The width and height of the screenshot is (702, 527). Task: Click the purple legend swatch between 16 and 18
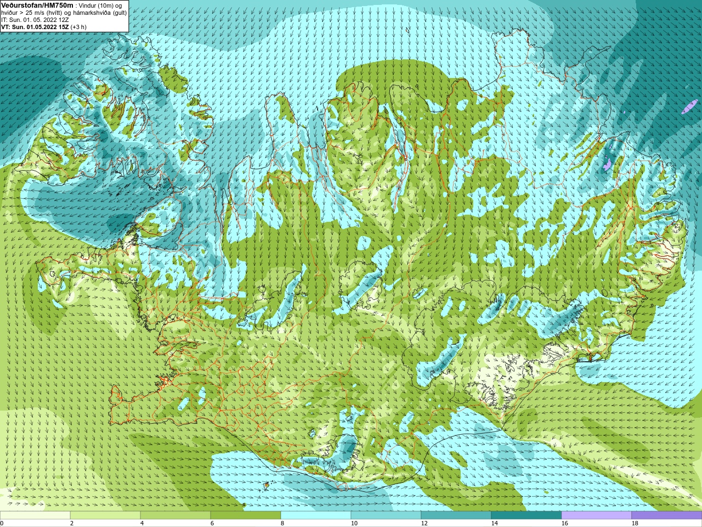point(597,515)
